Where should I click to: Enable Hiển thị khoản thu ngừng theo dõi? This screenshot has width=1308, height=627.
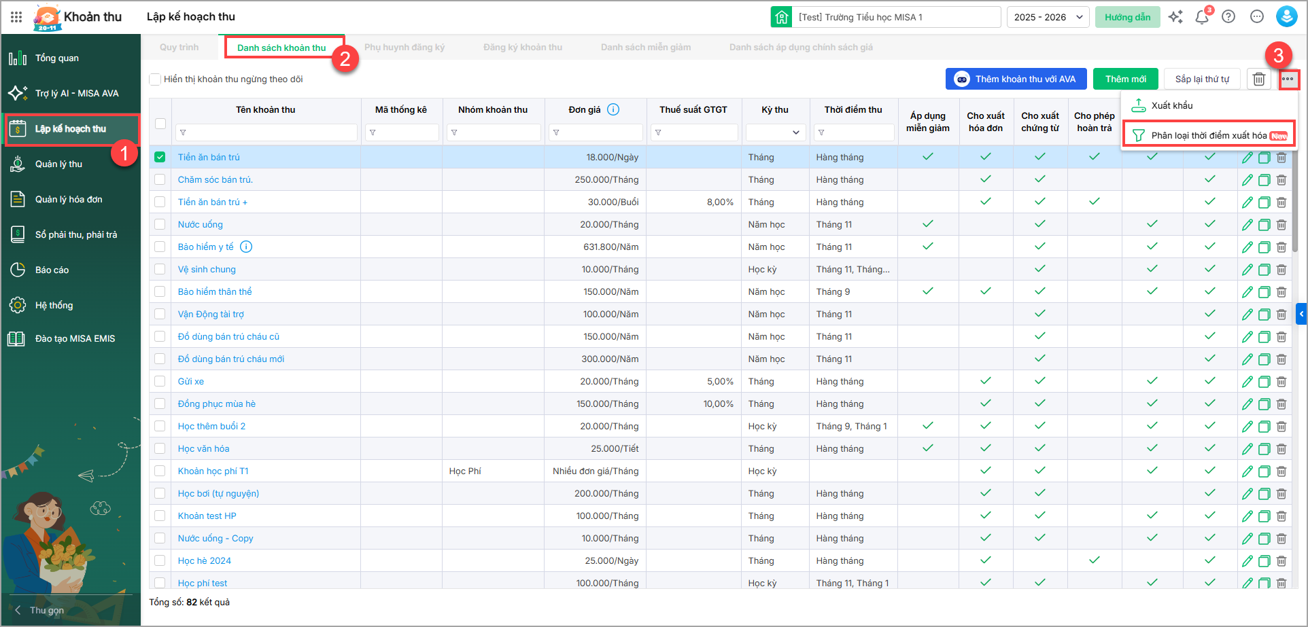point(156,79)
